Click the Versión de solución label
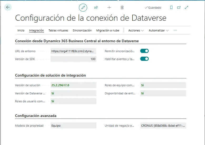 click(28, 85)
